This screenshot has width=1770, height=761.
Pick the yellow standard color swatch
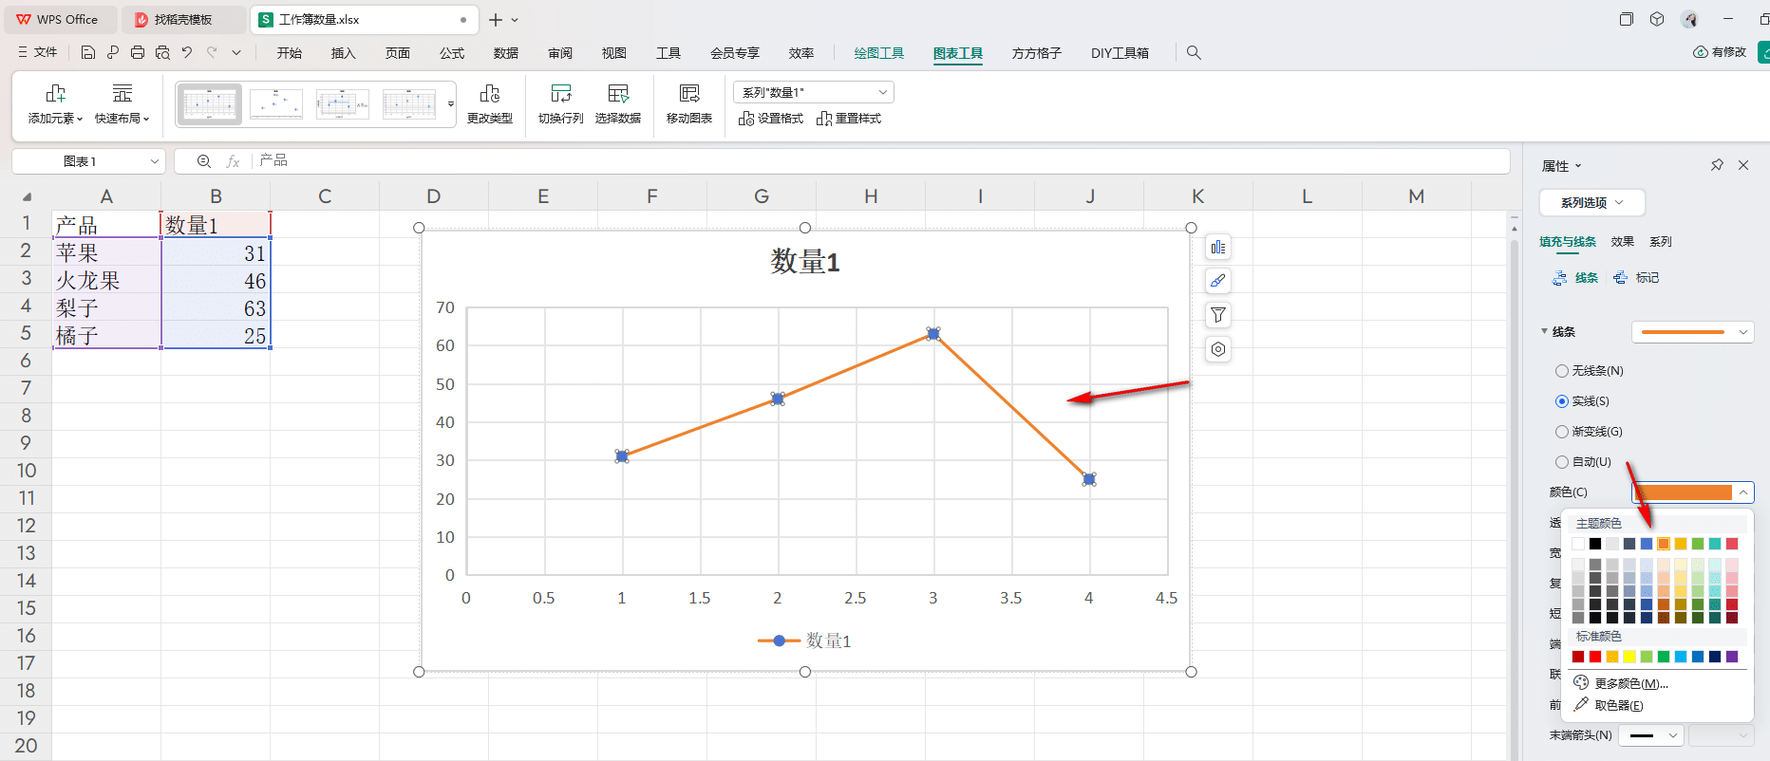tap(1629, 657)
